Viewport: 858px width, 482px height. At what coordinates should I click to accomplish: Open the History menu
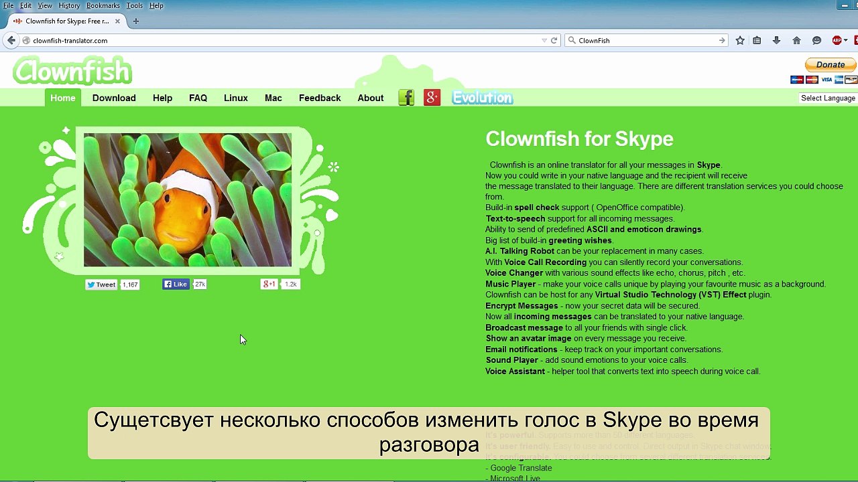69,5
